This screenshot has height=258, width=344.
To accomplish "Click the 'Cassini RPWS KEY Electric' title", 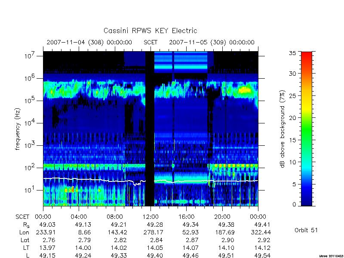I will 150,31.
